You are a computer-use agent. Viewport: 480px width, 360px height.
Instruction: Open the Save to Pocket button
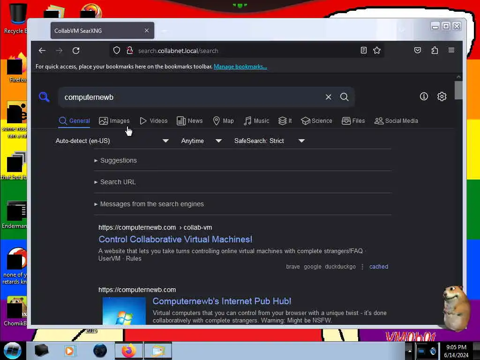pyautogui.click(x=418, y=50)
